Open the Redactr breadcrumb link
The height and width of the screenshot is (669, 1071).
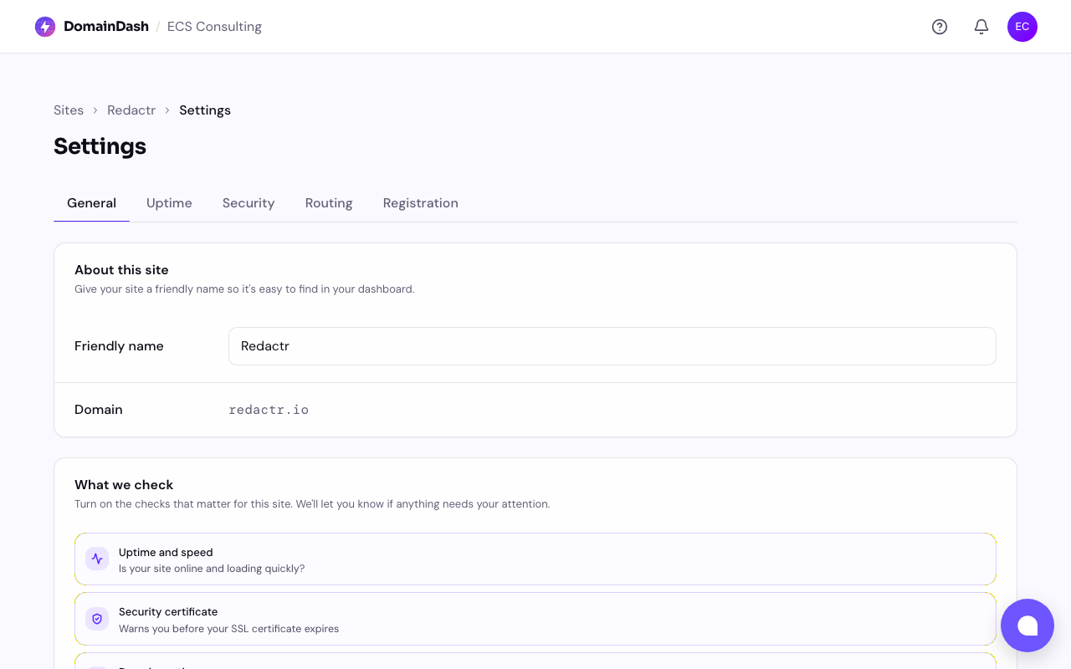click(131, 110)
